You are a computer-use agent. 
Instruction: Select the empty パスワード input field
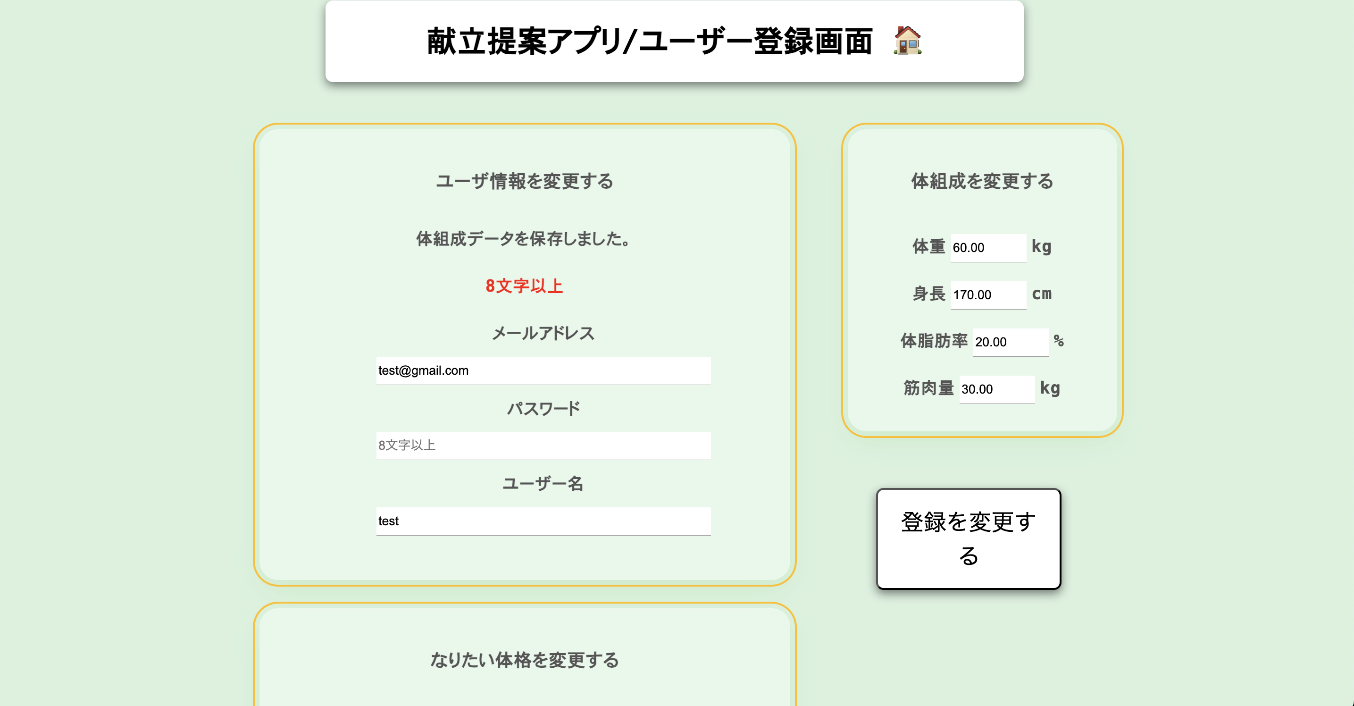coord(543,445)
